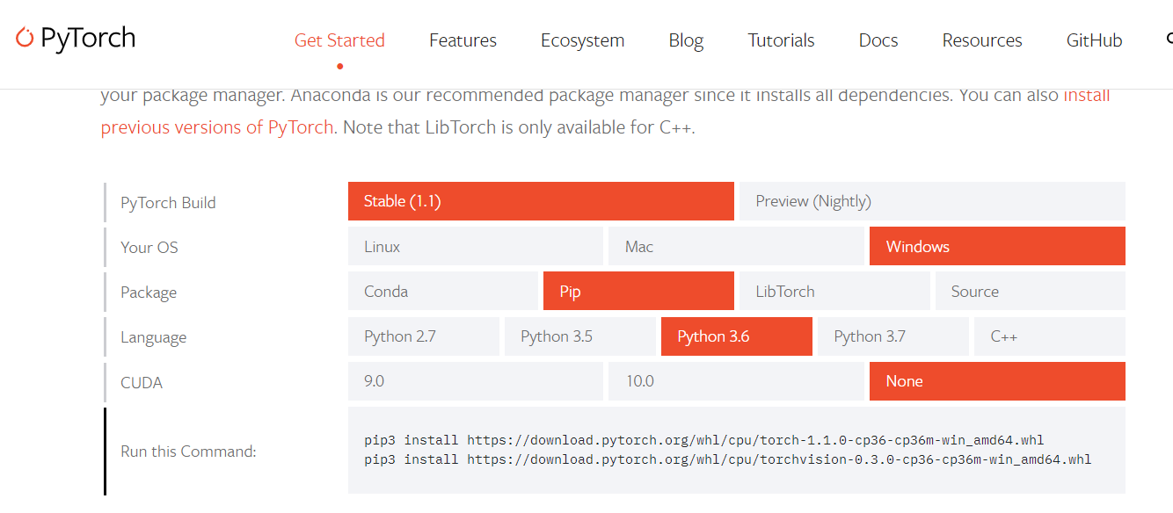Select the LibTorch package option
Image resolution: width=1173 pixels, height=513 pixels.
click(834, 292)
